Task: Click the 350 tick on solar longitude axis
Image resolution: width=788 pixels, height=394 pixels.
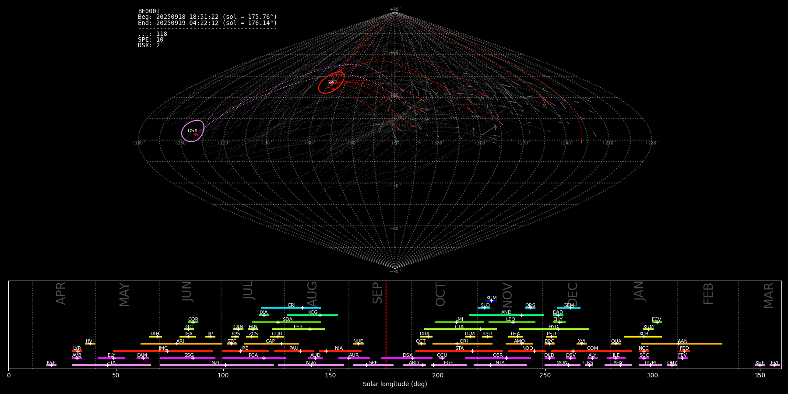Action: (x=760, y=375)
